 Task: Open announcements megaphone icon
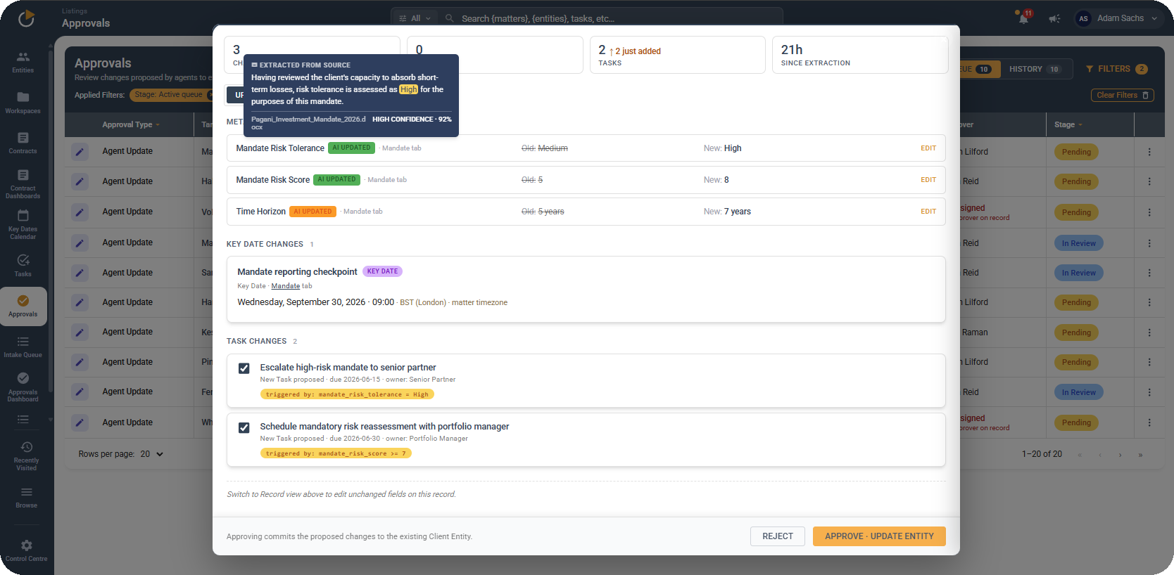(1054, 19)
